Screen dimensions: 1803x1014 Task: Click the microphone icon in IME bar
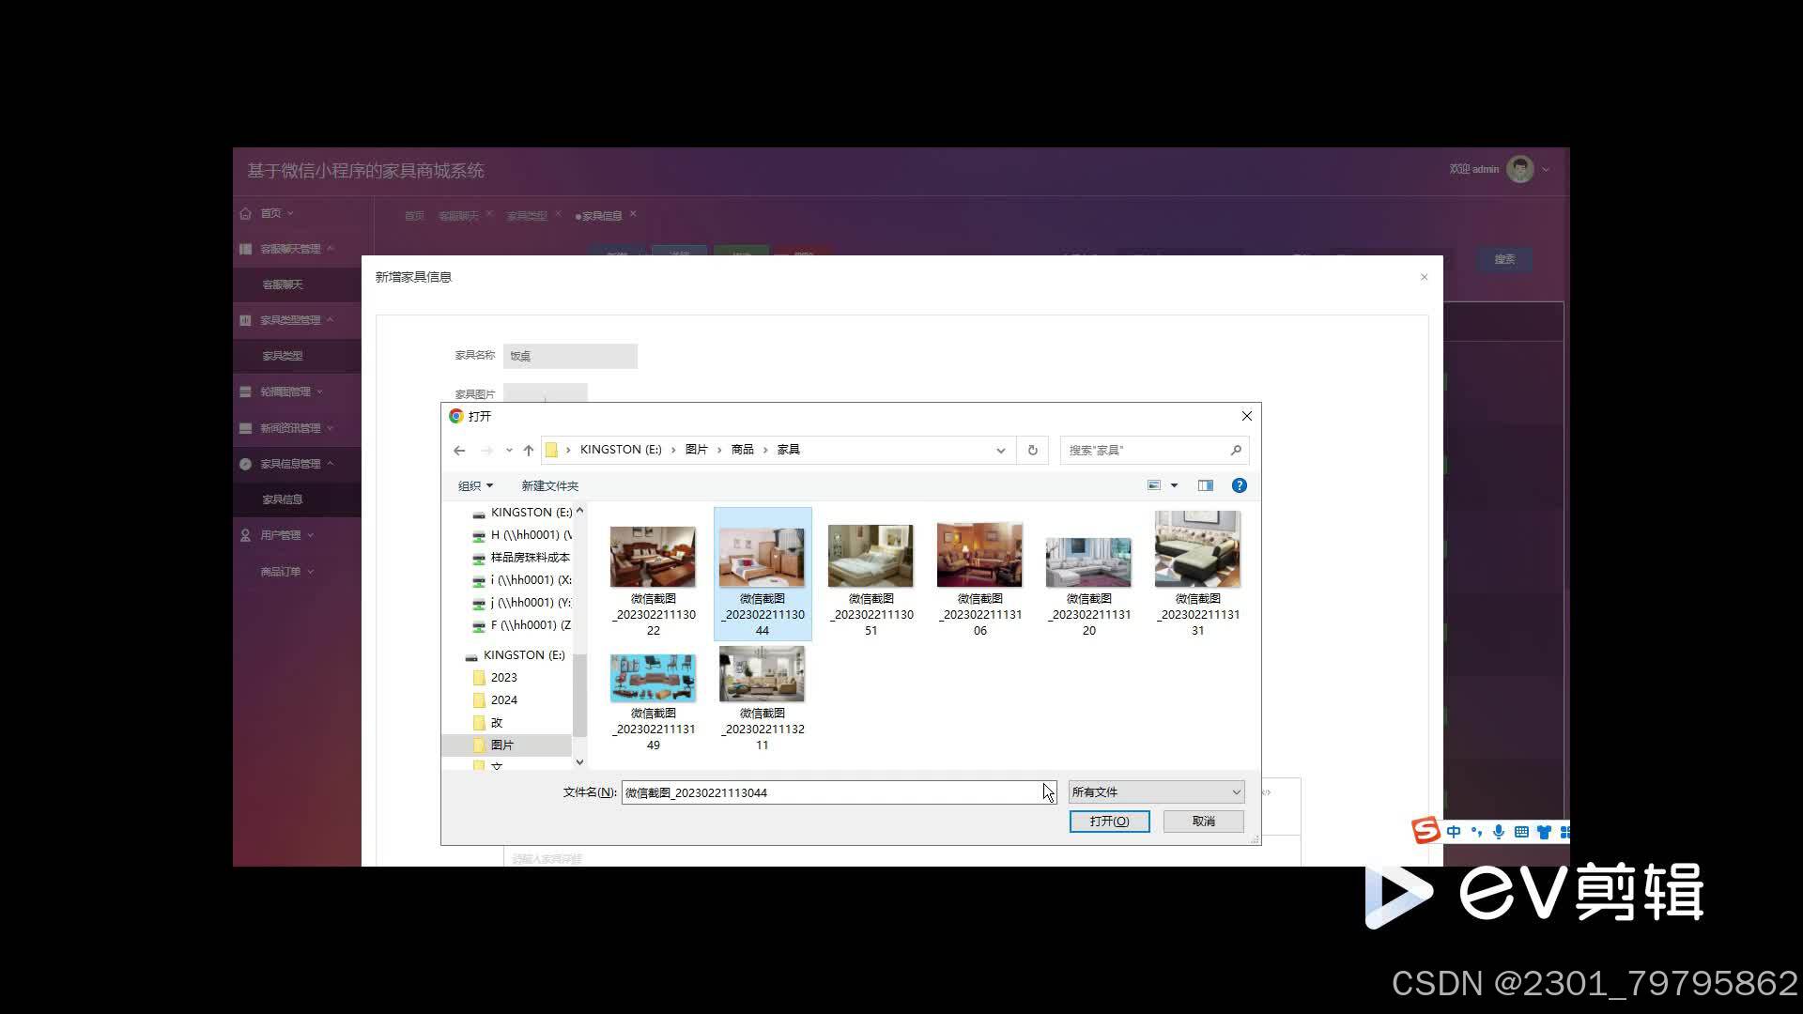[1499, 832]
